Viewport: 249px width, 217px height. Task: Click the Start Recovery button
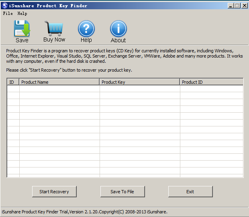pos(54,192)
